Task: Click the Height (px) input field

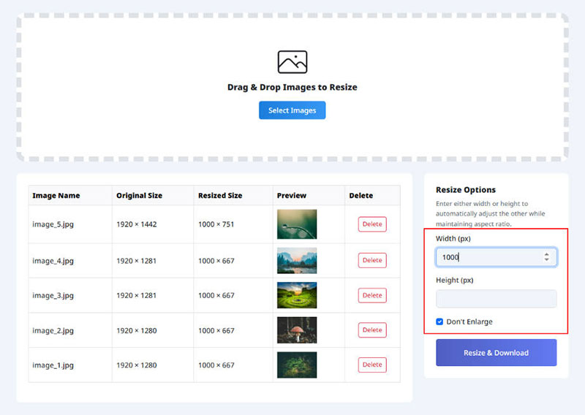Action: tap(497, 299)
